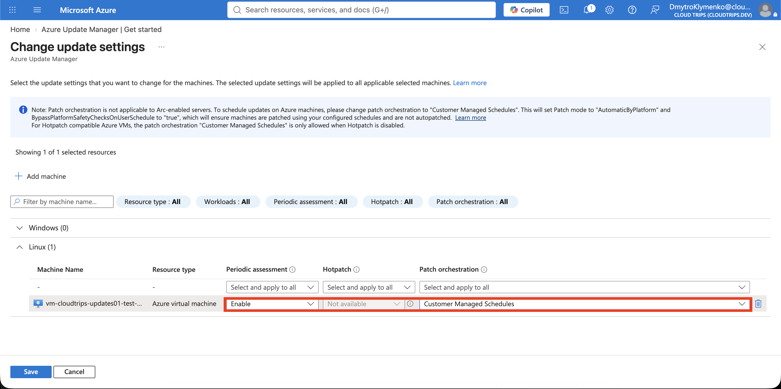Screen dimensions: 781x389
Task: Open the Resource type : All filter
Action: [153, 202]
